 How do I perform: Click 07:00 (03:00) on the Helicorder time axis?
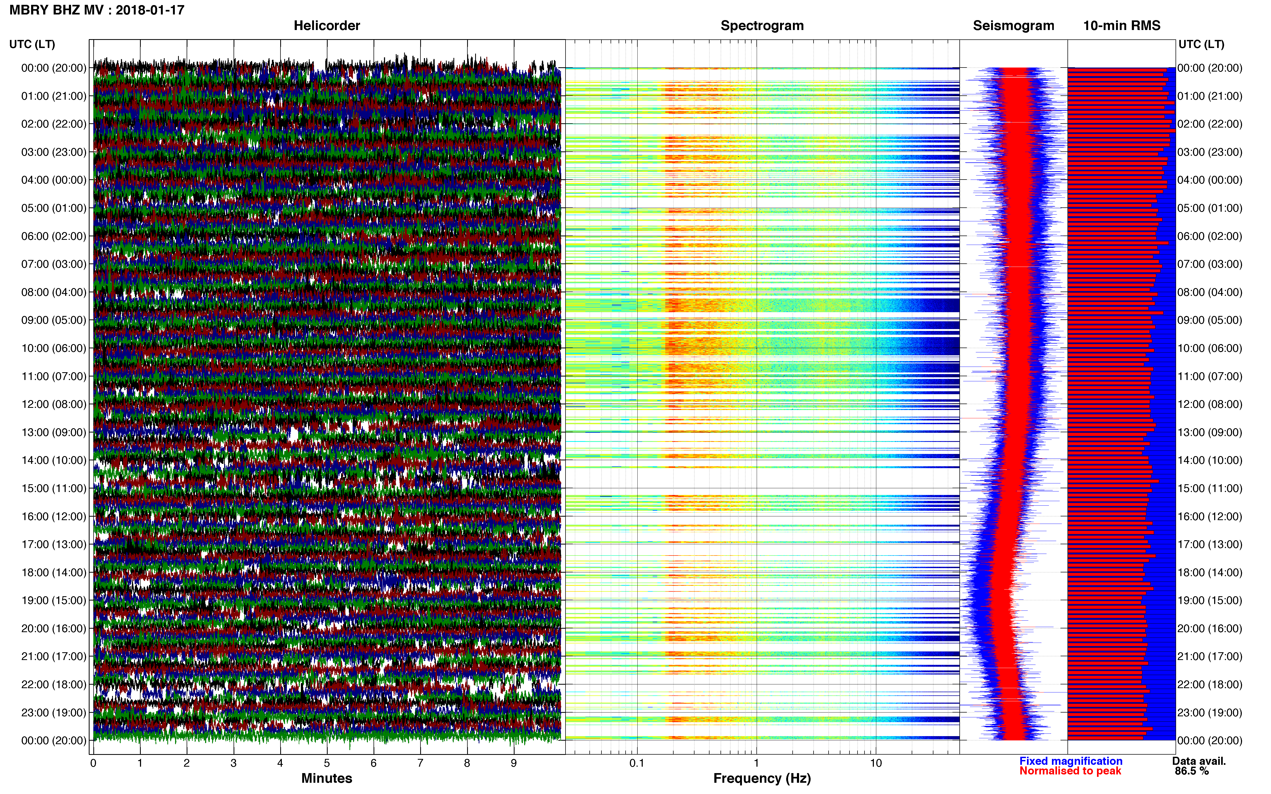[54, 264]
